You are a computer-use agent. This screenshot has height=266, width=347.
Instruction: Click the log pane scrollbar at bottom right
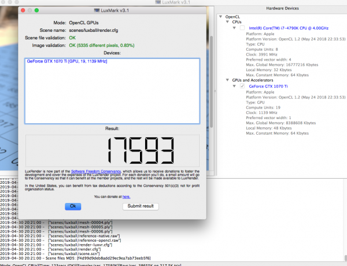click(345, 258)
